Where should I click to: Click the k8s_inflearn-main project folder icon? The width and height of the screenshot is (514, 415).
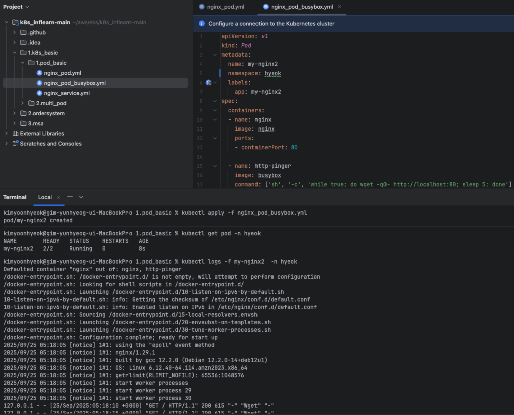[x=15, y=23]
